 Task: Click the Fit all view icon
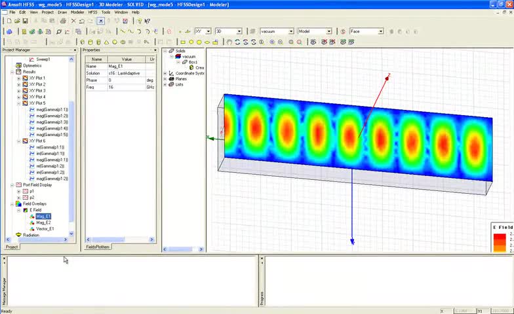[291, 42]
